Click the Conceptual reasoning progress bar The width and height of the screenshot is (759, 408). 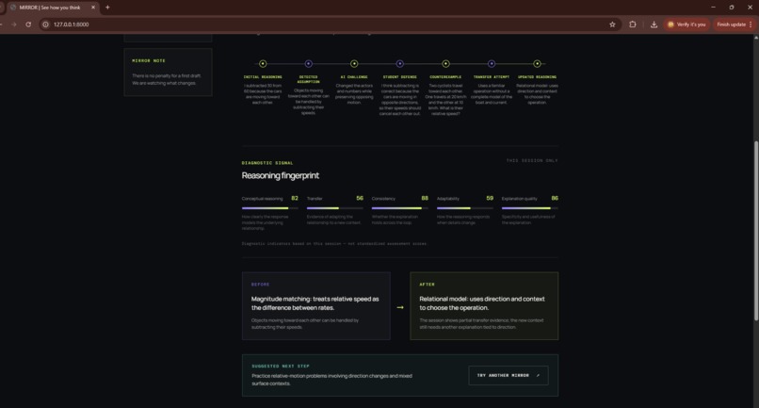click(x=270, y=208)
